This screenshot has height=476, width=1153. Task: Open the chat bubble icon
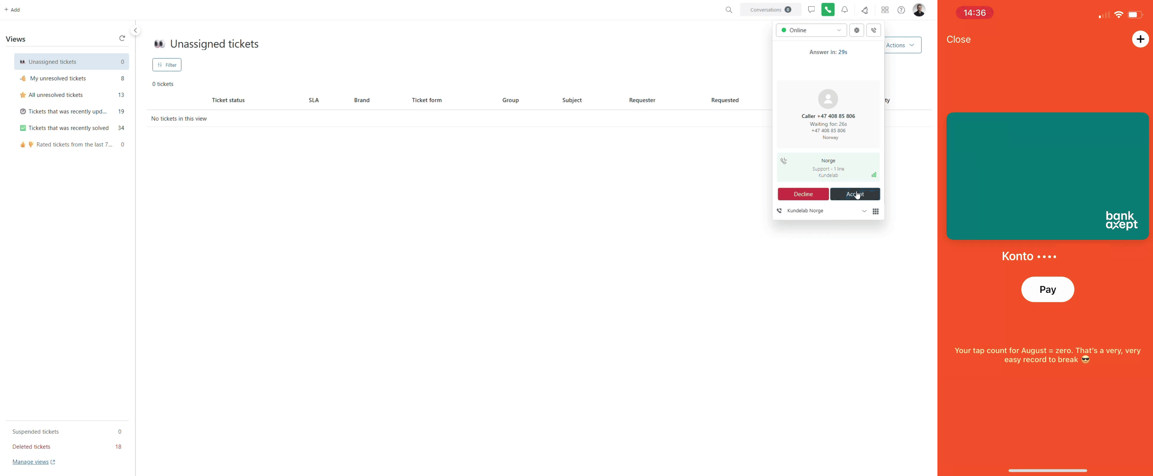click(811, 9)
